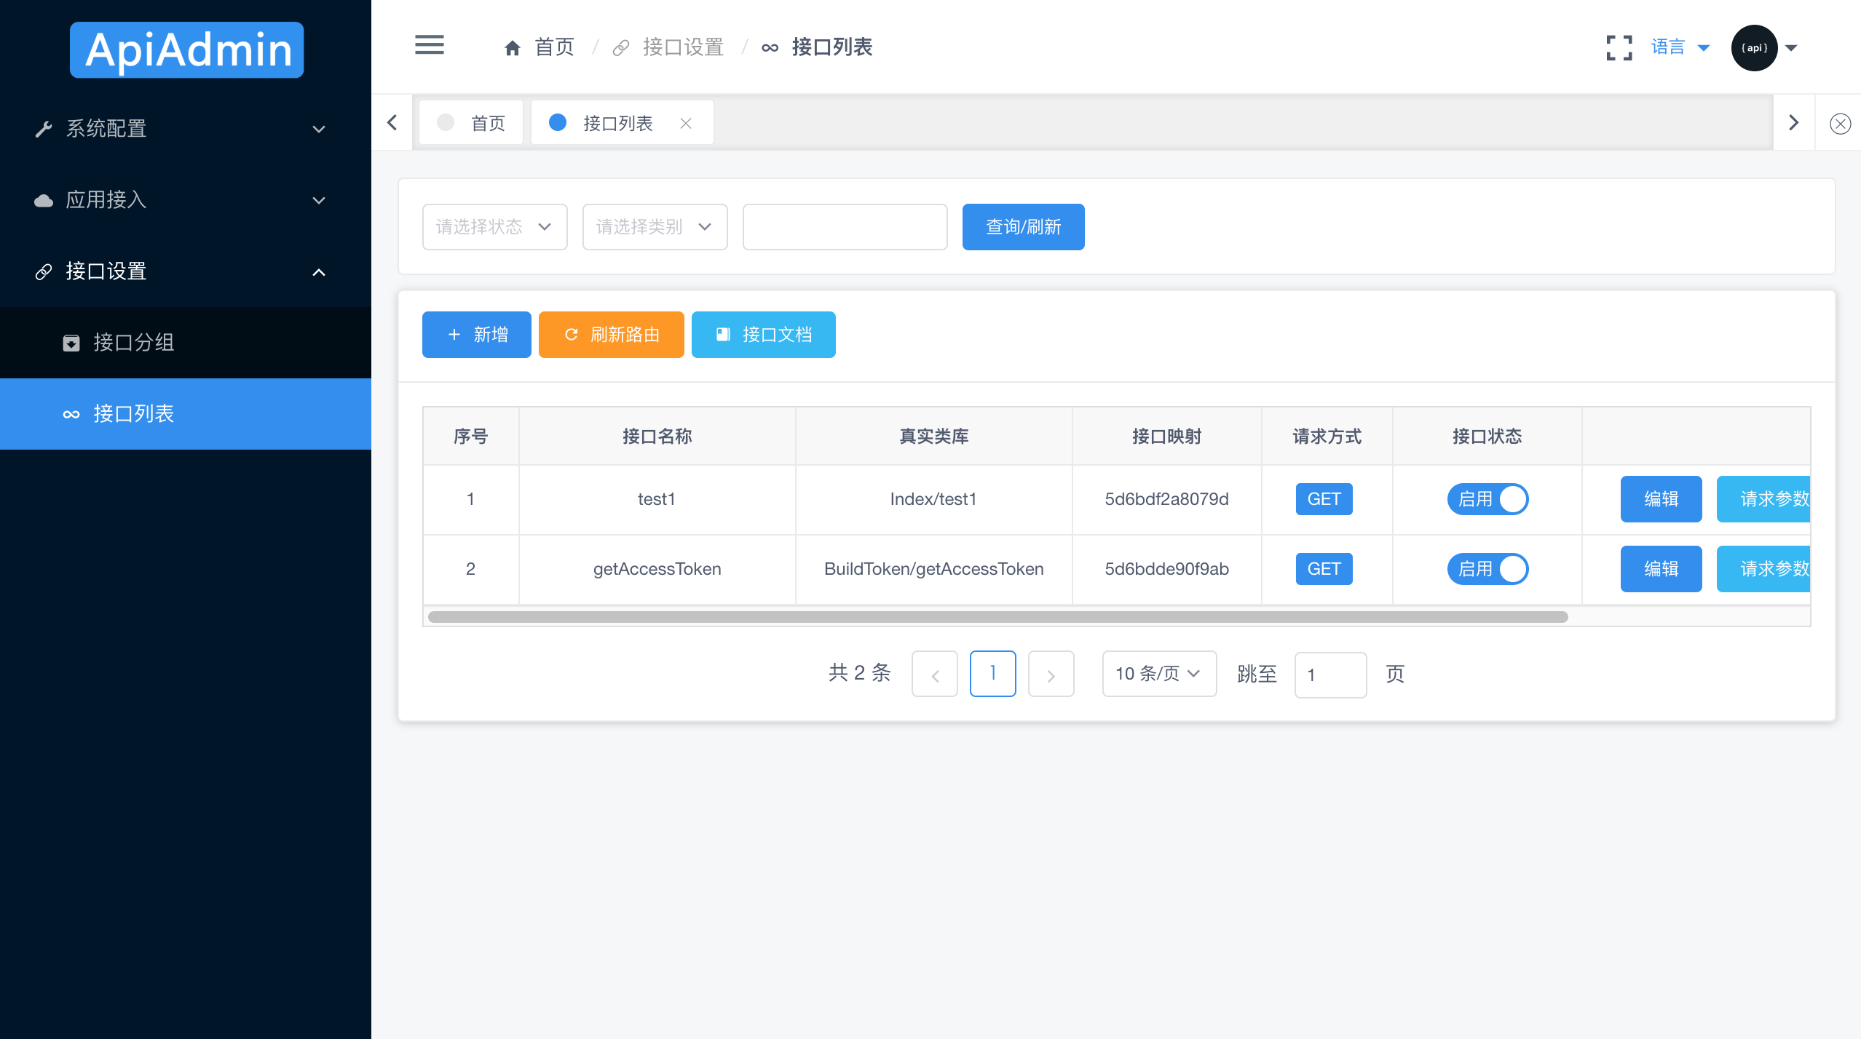Go to previous page in pagination
Viewport: 1861px width, 1039px height.
point(935,674)
